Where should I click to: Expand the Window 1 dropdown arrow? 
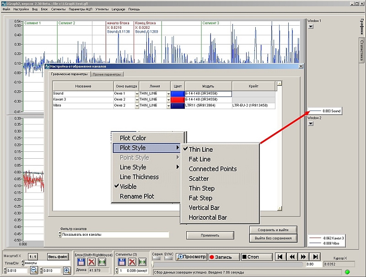[x=311, y=27]
